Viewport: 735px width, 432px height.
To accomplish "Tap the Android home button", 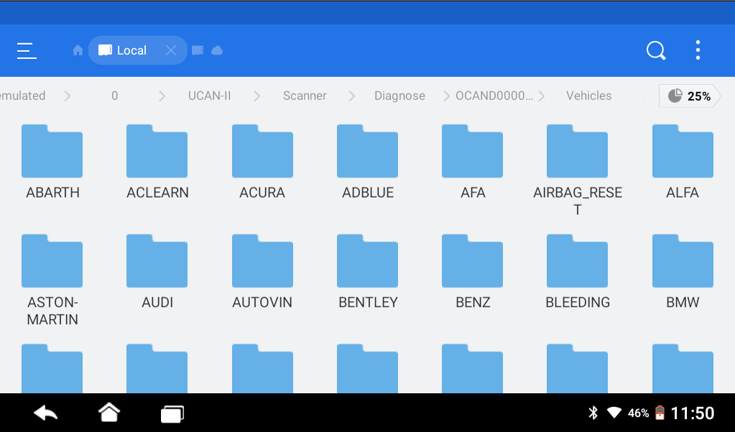I will point(108,413).
